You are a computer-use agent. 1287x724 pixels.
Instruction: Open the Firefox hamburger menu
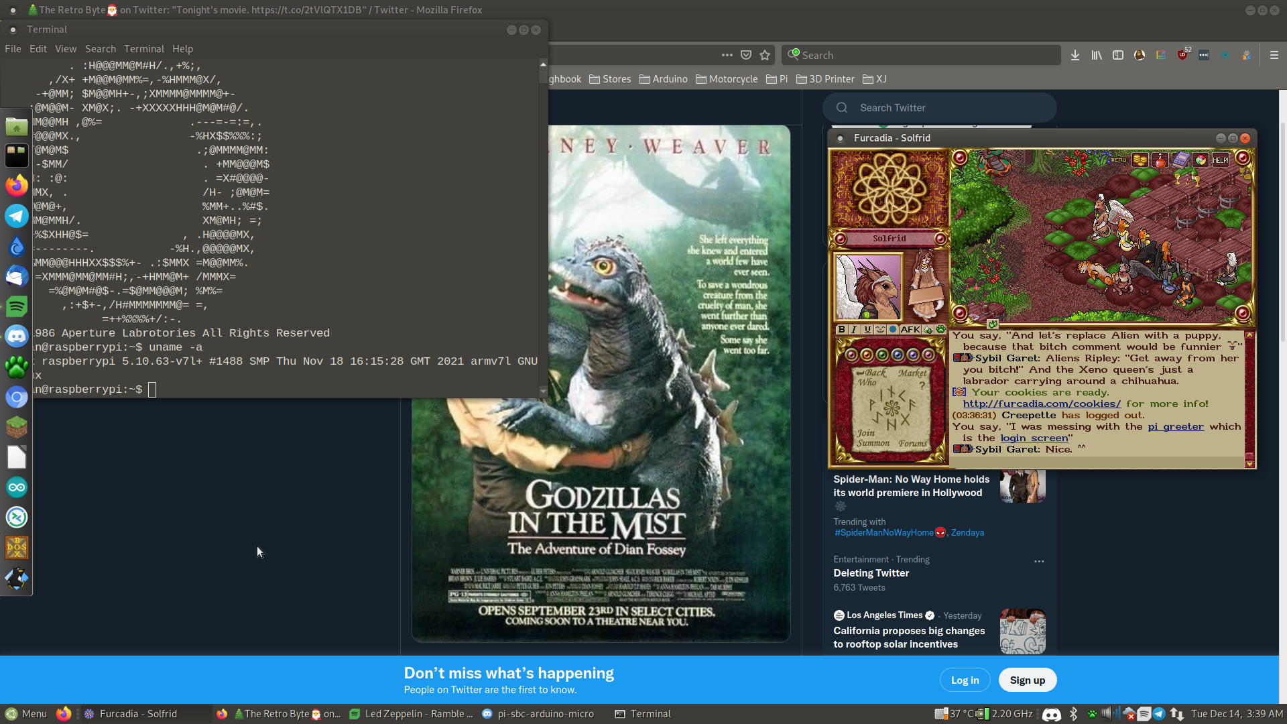tap(1274, 56)
